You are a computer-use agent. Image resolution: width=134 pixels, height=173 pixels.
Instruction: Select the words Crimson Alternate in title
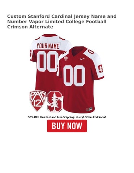click(x=30, y=27)
